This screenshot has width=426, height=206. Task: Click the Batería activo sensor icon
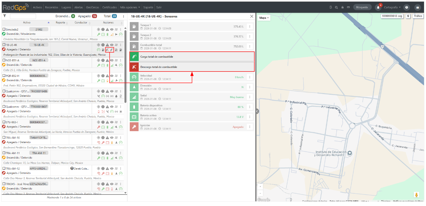pyautogui.click(x=134, y=117)
